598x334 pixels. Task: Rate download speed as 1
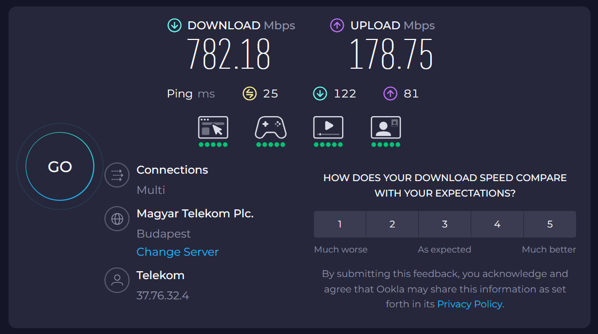tap(340, 224)
